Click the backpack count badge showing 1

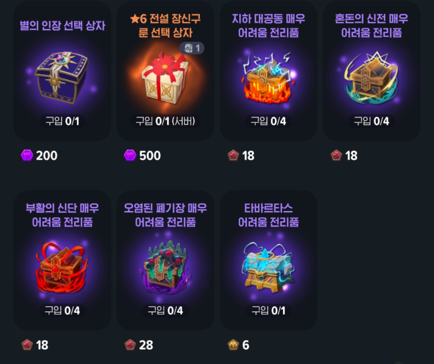point(192,48)
